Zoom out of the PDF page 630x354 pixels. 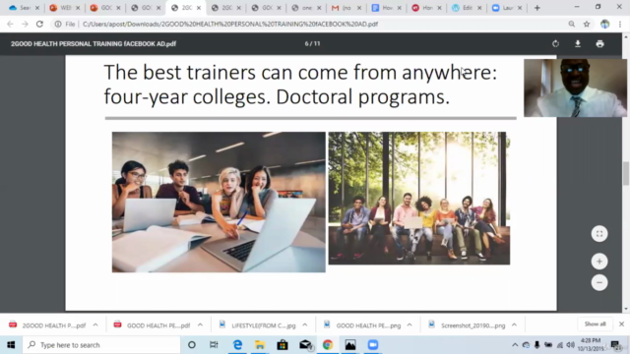[599, 282]
